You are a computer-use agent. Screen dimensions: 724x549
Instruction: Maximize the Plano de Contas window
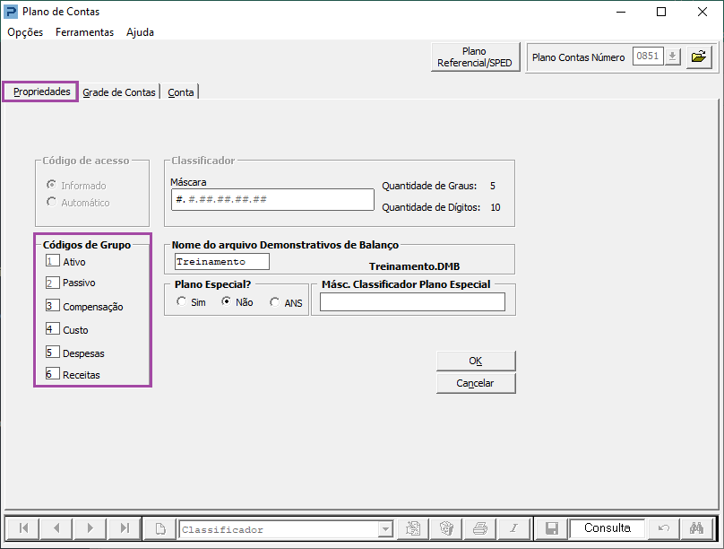[x=661, y=12]
